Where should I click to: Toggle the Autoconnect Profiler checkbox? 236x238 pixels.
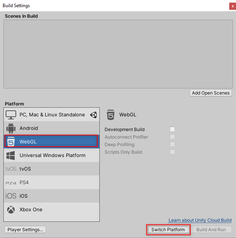pos(172,137)
